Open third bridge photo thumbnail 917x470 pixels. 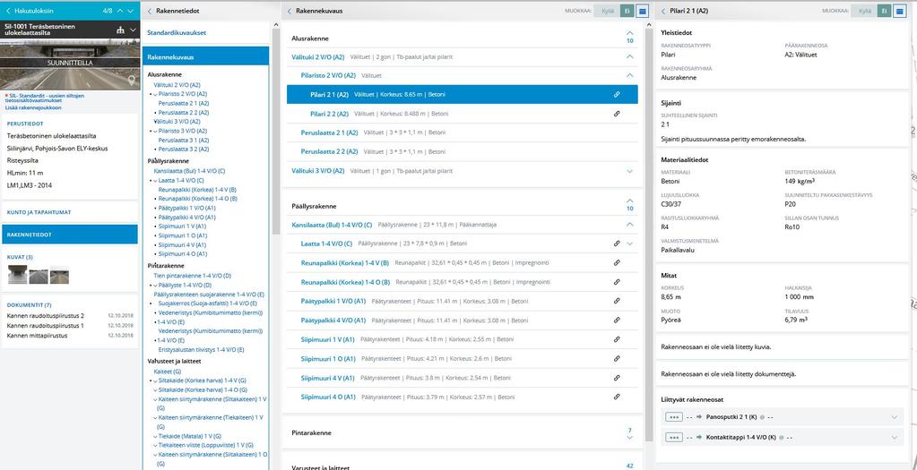click(59, 276)
